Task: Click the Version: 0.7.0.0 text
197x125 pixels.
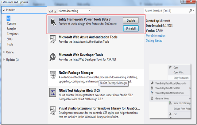Action: point(154,30)
